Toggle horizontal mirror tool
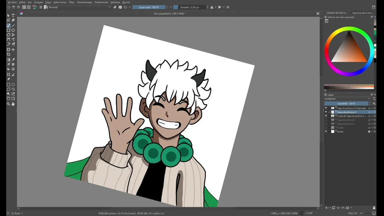Screen dimensions: 384x216 pyautogui.click(x=212, y=7)
